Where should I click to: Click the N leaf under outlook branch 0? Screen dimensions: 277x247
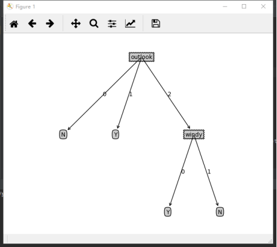(63, 134)
